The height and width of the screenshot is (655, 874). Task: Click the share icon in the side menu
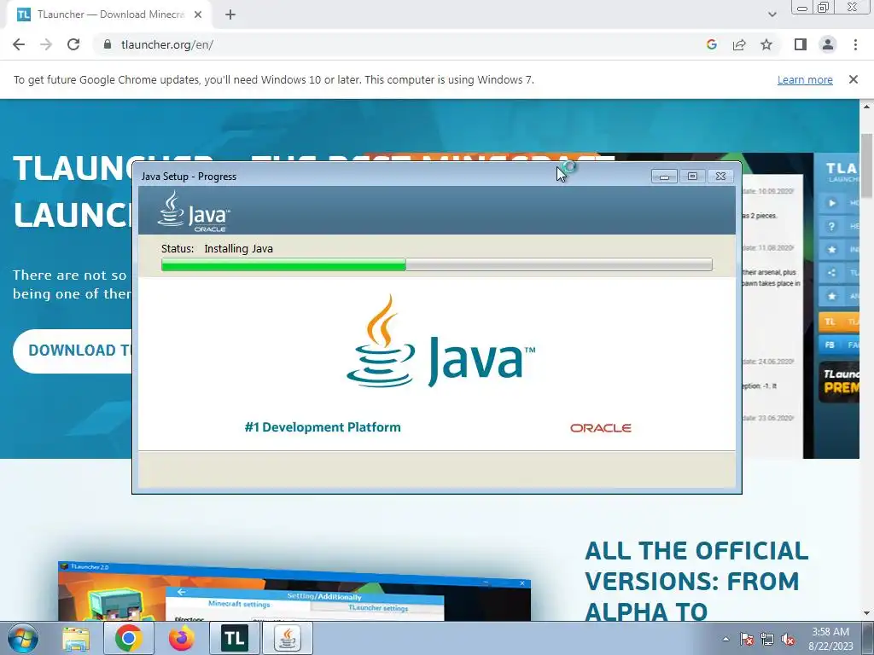[x=831, y=272]
